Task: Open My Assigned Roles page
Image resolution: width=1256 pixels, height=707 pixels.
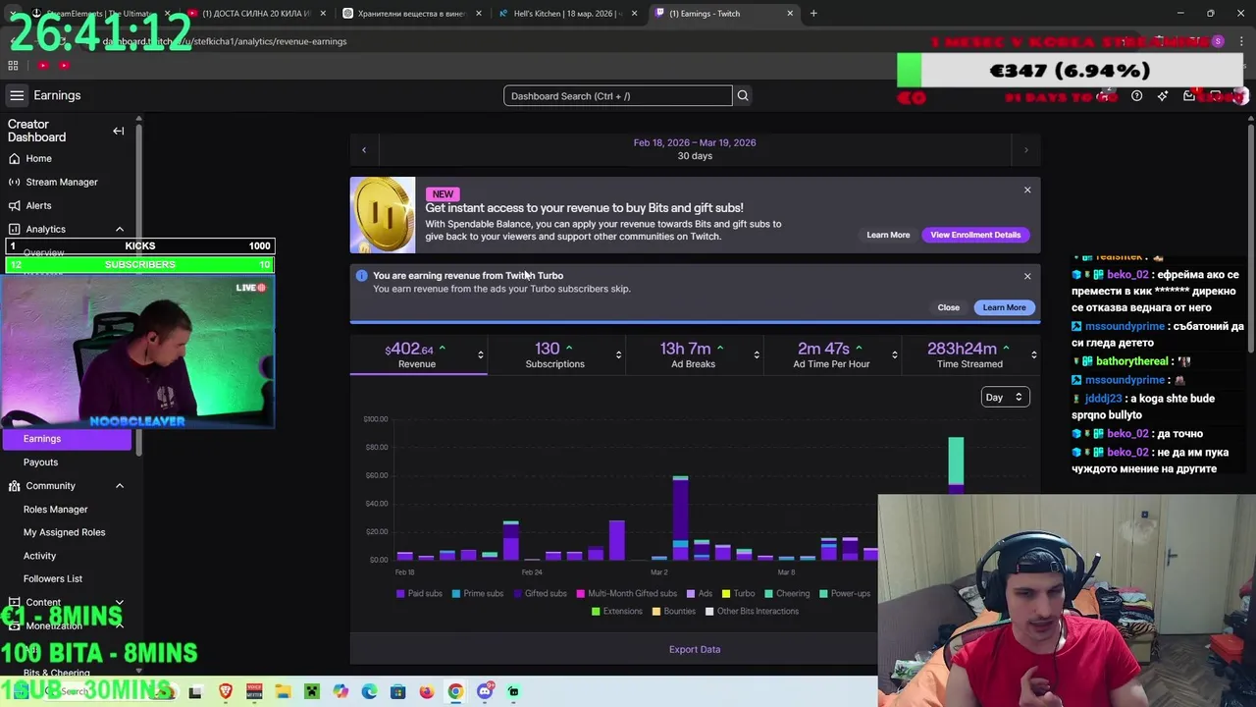Action: pyautogui.click(x=64, y=532)
